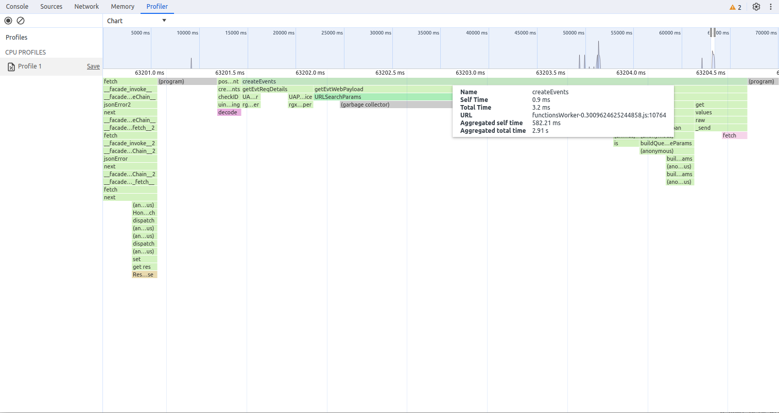The image size is (779, 413).
Task: Switch to the Console tab
Action: tap(17, 6)
